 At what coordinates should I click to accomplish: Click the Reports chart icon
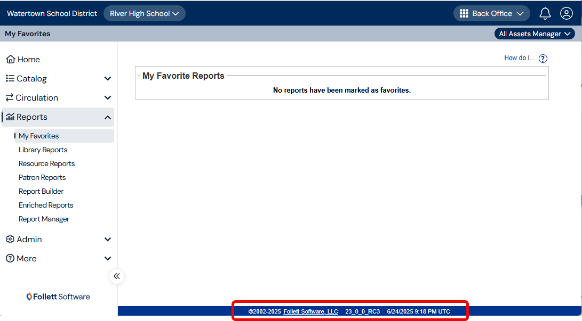point(9,117)
